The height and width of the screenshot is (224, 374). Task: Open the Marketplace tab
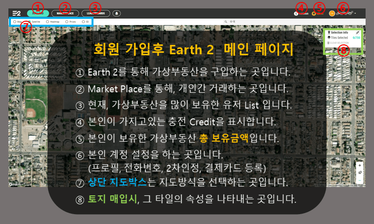pyautogui.click(x=65, y=13)
